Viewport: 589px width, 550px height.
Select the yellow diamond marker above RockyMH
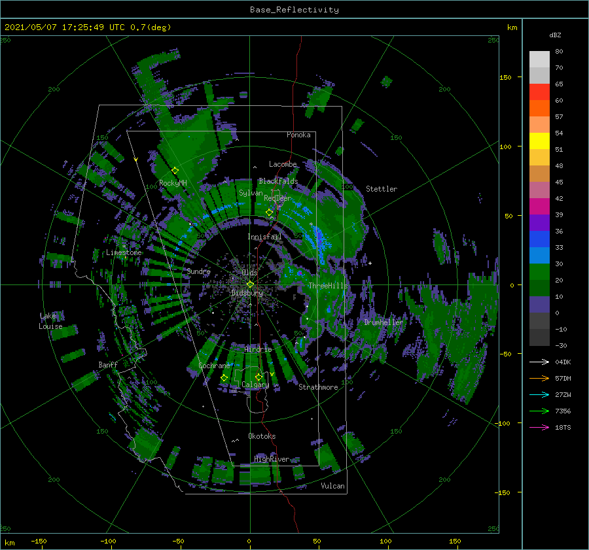[x=175, y=171]
